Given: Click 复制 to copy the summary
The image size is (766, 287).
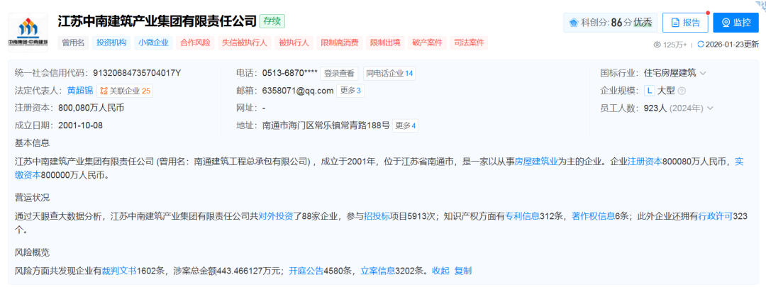Looking at the screenshot, I should pos(463,271).
